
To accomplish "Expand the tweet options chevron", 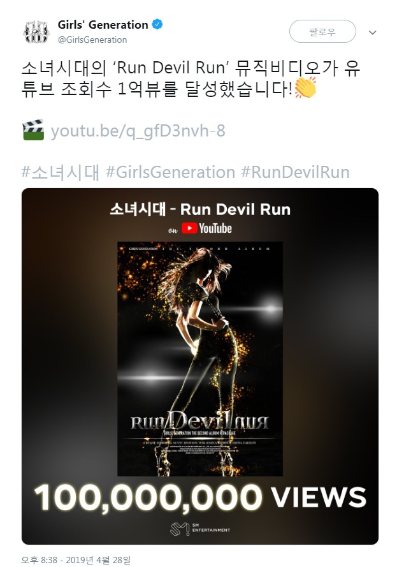I will point(372,32).
